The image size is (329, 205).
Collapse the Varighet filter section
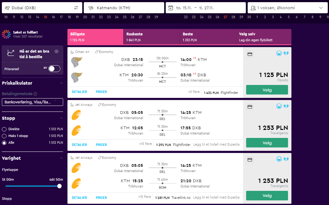61,158
